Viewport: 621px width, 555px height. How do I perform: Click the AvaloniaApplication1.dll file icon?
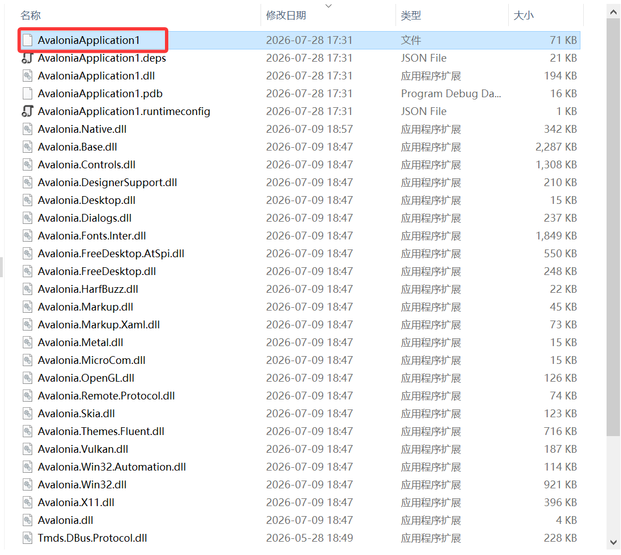tap(27, 76)
